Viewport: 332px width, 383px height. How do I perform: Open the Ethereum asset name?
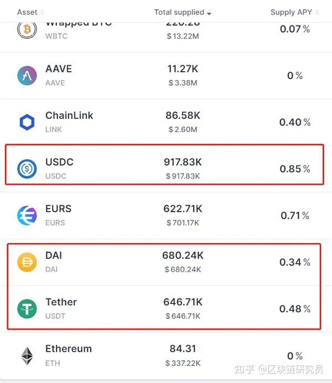(69, 349)
